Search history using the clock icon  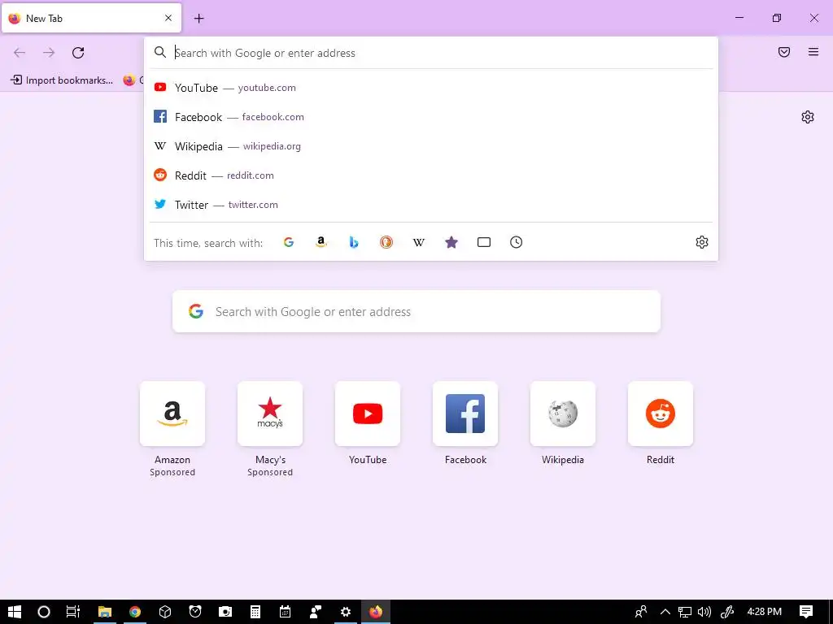pos(517,242)
